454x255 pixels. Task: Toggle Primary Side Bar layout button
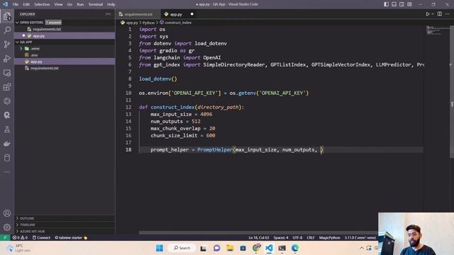(386, 4)
